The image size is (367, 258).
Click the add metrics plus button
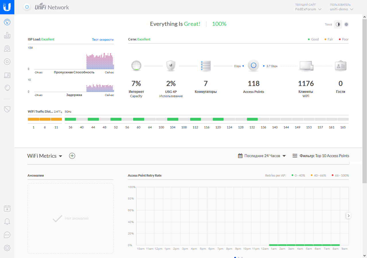[72, 156]
